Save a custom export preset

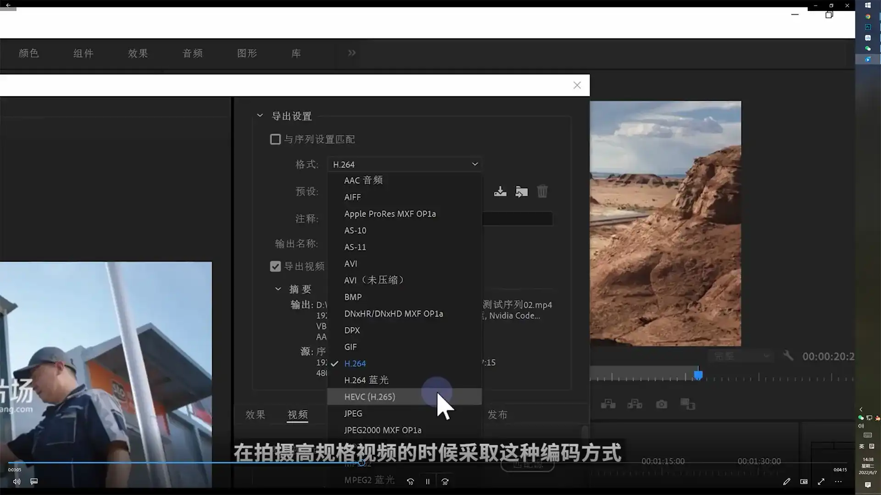point(500,192)
